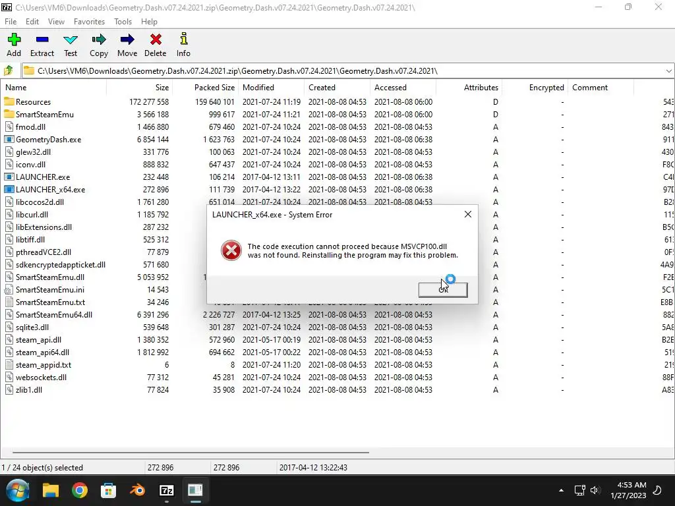Screen dimensions: 675x506
Task: Select the sdkencryptedappticket.dll file
Action: pyautogui.click(x=60, y=265)
